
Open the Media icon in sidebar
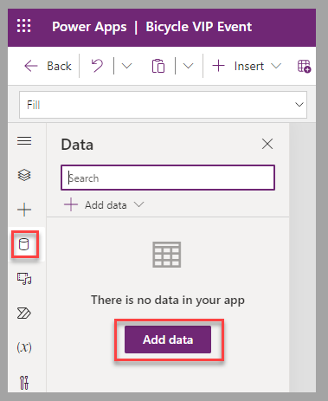24,279
